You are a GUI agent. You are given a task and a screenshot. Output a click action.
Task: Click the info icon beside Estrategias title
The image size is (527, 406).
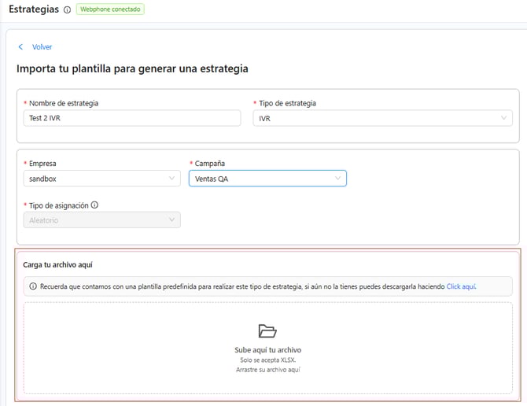pyautogui.click(x=67, y=10)
